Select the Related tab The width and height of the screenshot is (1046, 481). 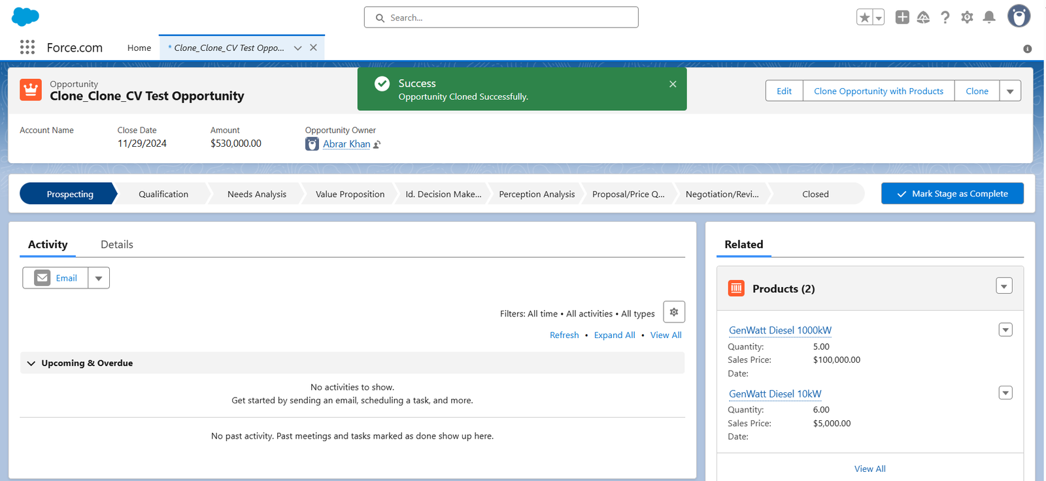tap(744, 244)
